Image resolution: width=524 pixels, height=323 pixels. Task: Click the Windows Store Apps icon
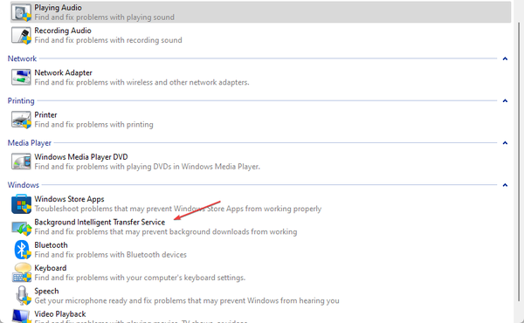21,203
